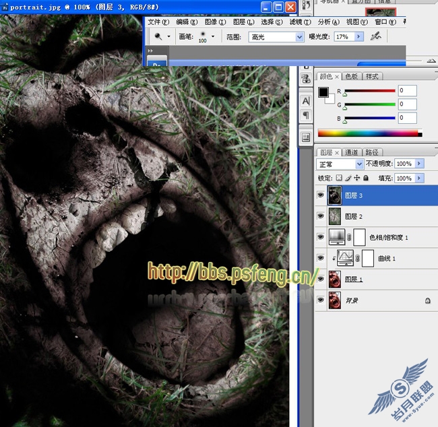
Task: Click the 色相/饱和度 1 adjustment icon
Action: click(x=338, y=237)
